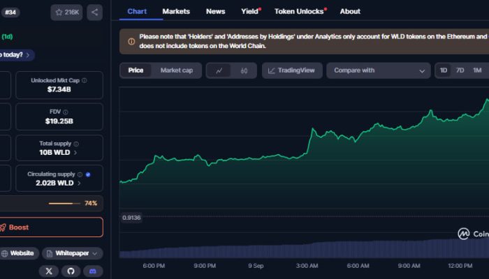Viewport: 489px width, 279px height.
Task: Switch to the line chart icon
Action: (x=219, y=70)
